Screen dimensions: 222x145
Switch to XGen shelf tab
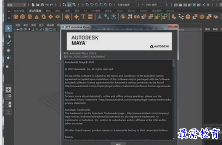click(x=120, y=11)
